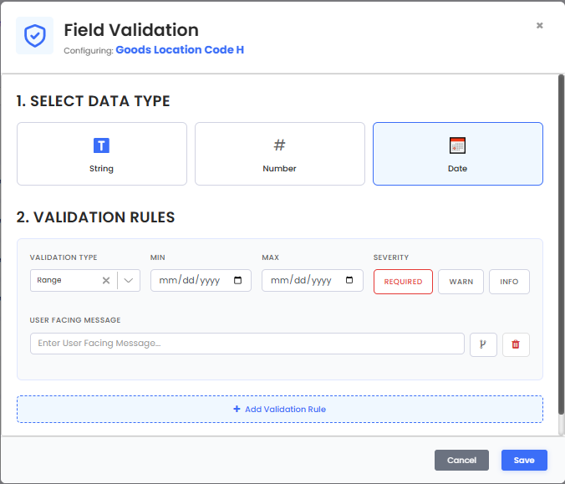The height and width of the screenshot is (484, 565).
Task: Select the String data type card
Action: (x=102, y=154)
